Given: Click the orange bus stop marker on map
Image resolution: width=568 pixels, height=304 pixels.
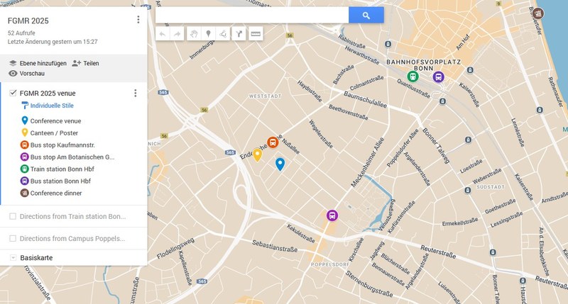Looking at the screenshot, I should (x=273, y=142).
